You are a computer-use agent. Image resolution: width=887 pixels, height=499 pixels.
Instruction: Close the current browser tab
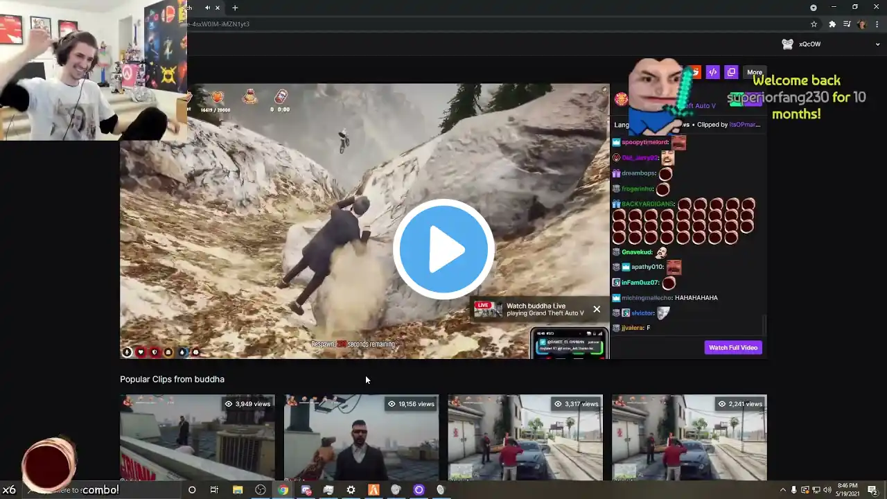218,8
